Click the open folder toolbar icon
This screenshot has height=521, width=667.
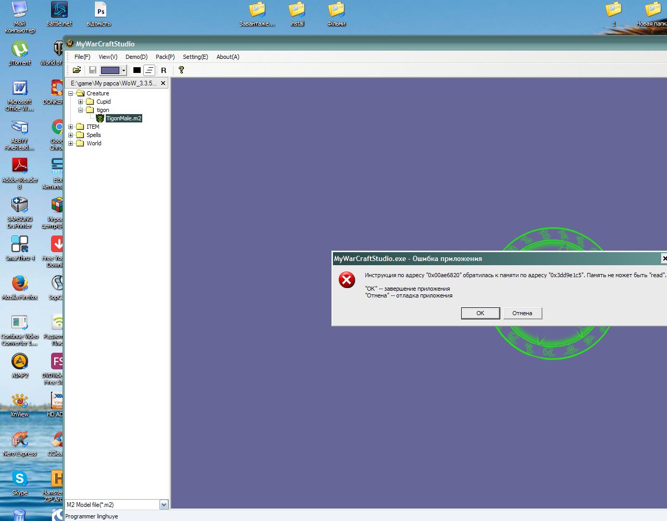77,70
